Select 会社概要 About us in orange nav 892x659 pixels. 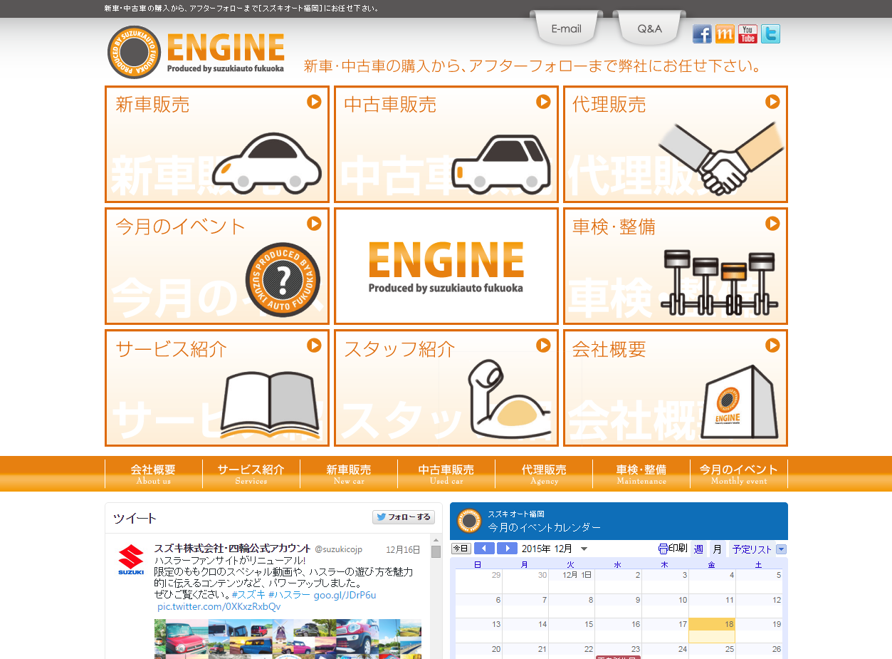tap(153, 474)
